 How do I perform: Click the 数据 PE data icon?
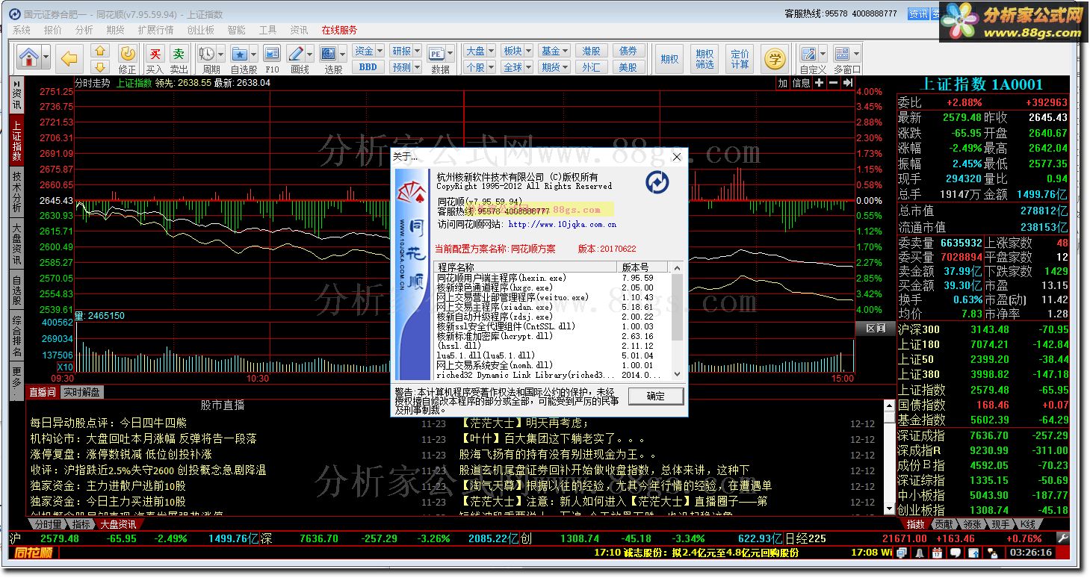pos(436,53)
